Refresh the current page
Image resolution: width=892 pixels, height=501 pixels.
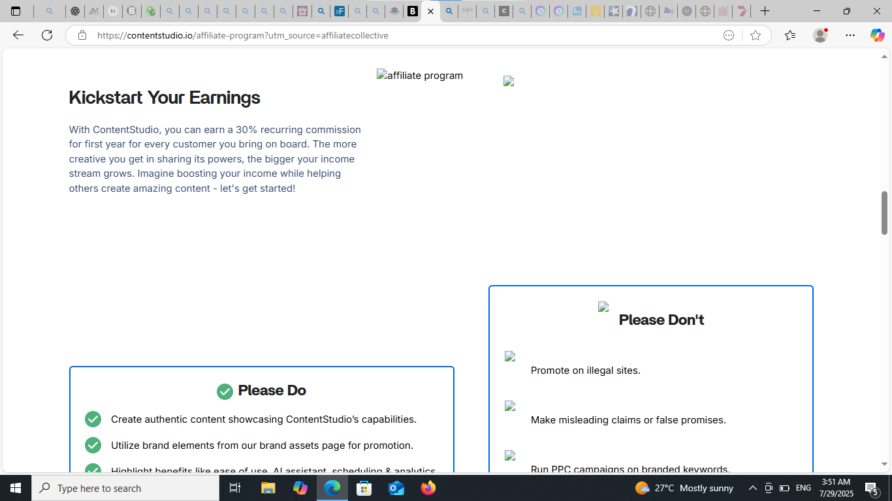pyautogui.click(x=47, y=35)
